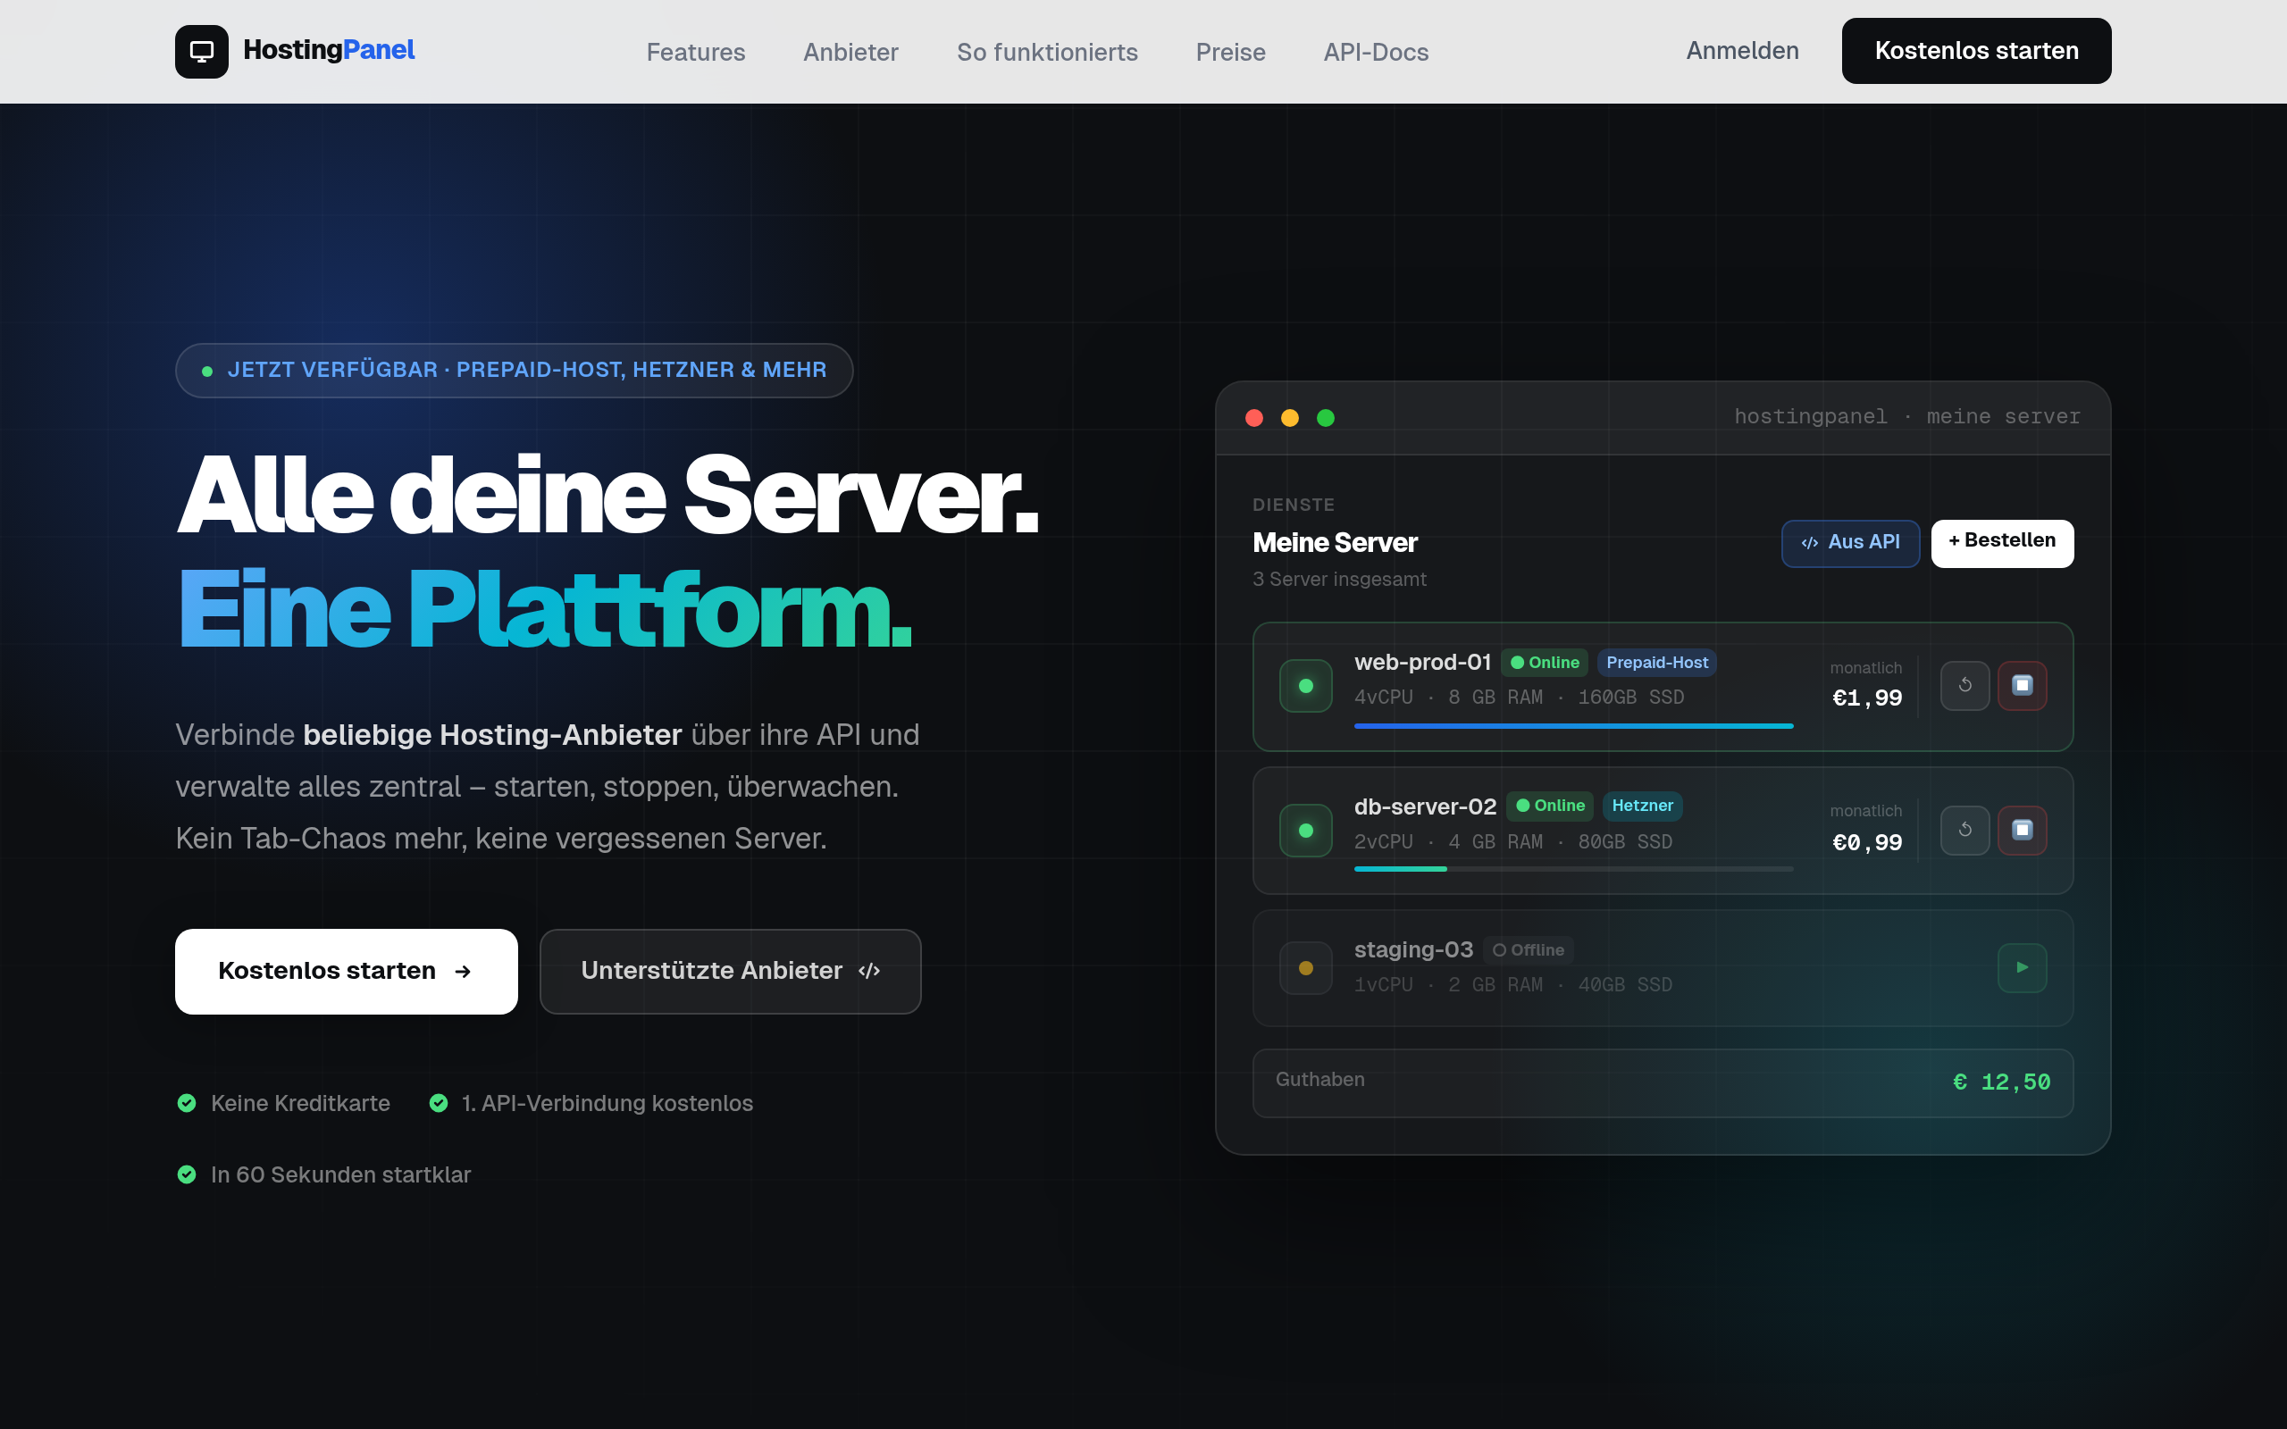The height and width of the screenshot is (1429, 2287).
Task: Click the + Bestellen button
Action: tap(2003, 543)
